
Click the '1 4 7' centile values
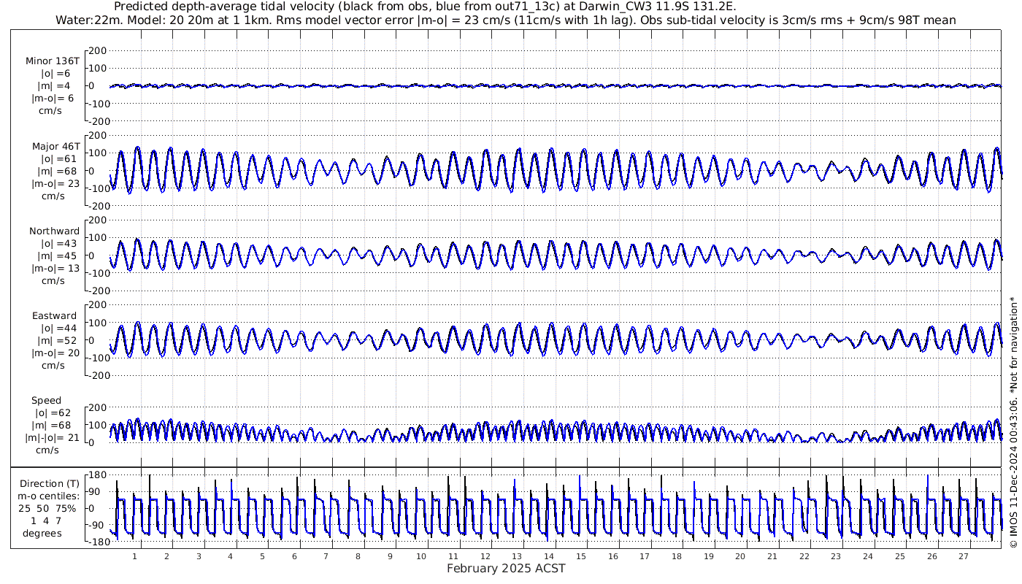pyautogui.click(x=46, y=521)
